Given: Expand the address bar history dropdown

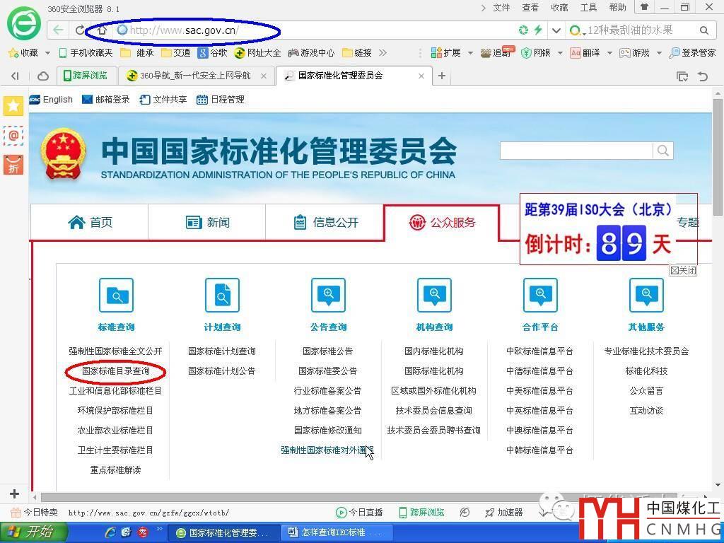Looking at the screenshot, I should [556, 30].
